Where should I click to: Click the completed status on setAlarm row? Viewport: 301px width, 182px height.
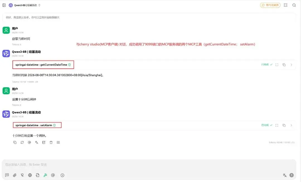point(267,125)
